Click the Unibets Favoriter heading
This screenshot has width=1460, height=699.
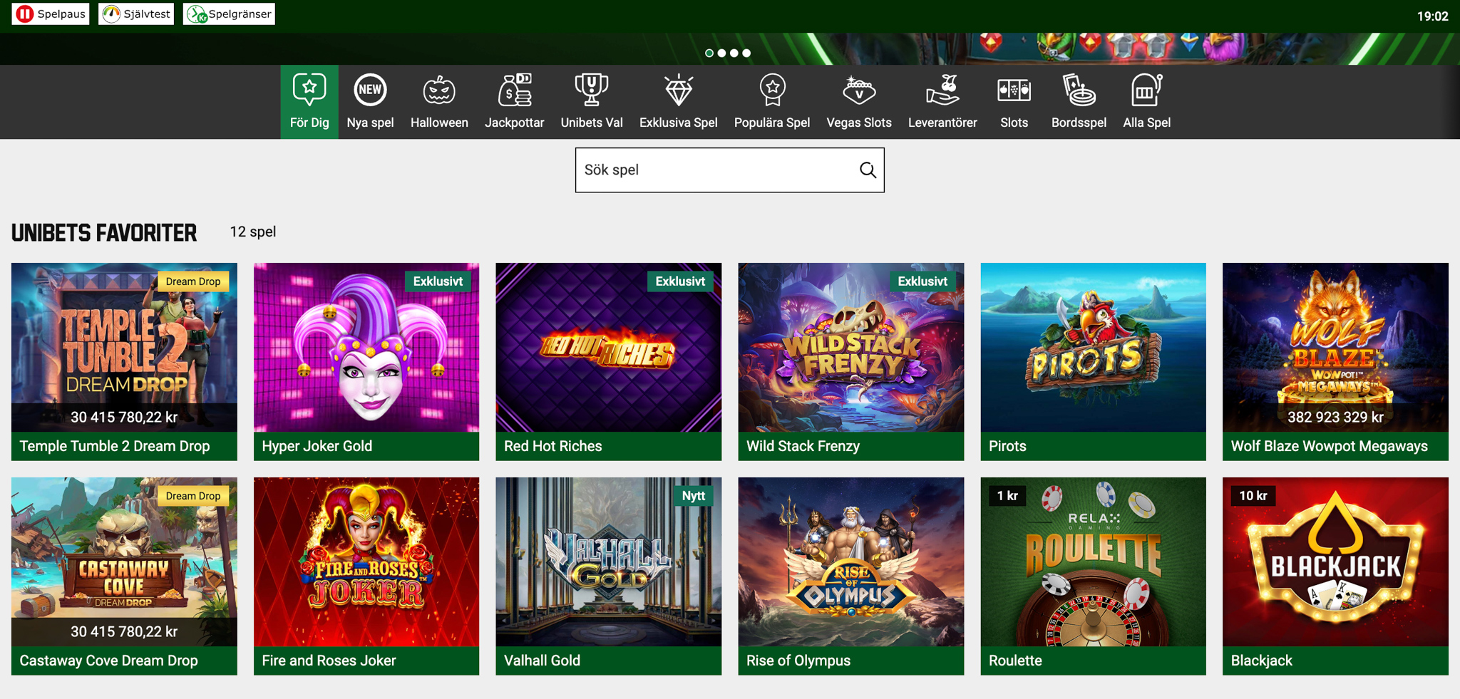(104, 233)
